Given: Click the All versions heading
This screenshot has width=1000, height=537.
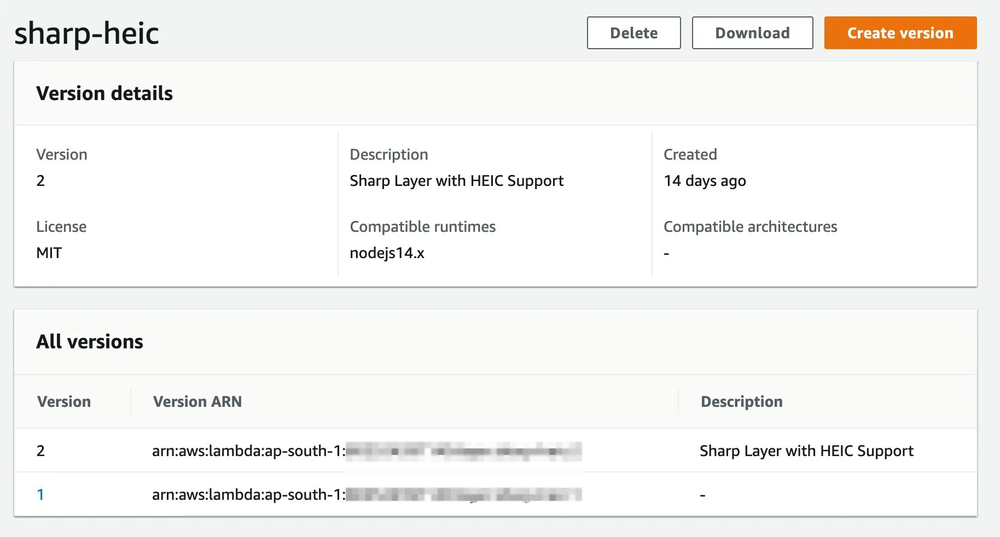Looking at the screenshot, I should (90, 342).
